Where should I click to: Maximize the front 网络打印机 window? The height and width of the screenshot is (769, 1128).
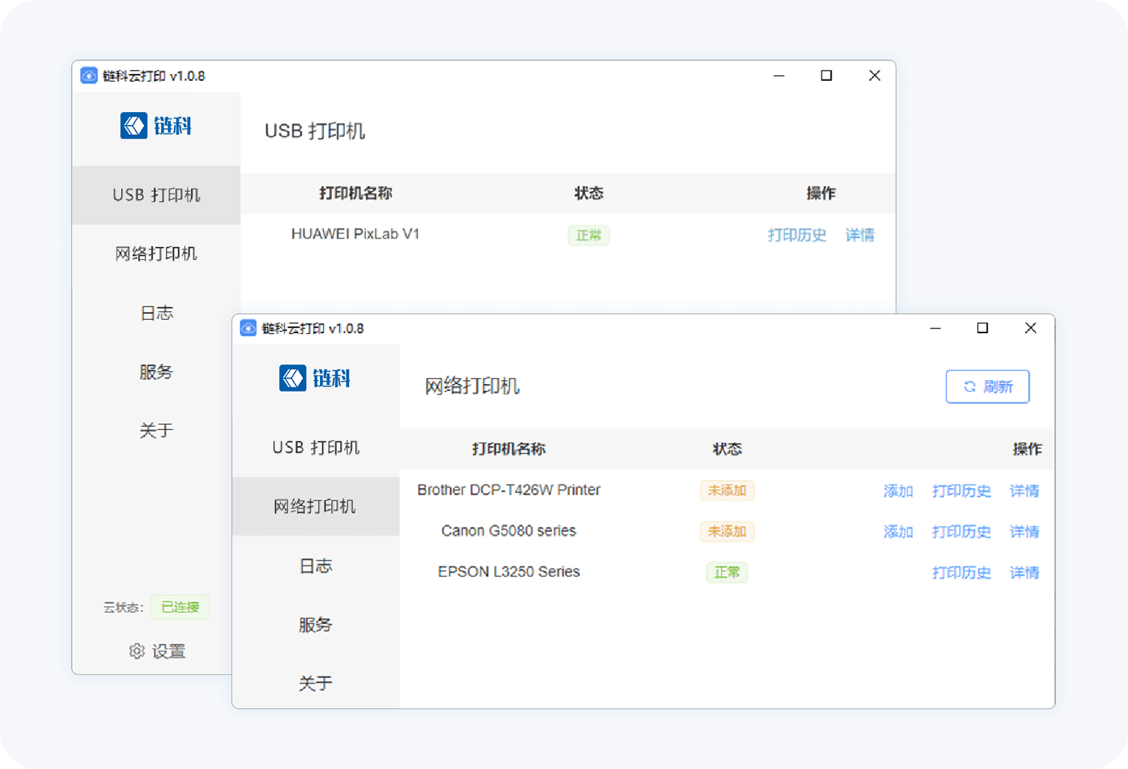click(x=983, y=329)
